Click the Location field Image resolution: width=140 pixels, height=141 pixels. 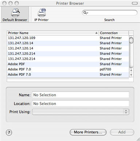pyautogui.click(x=81, y=104)
